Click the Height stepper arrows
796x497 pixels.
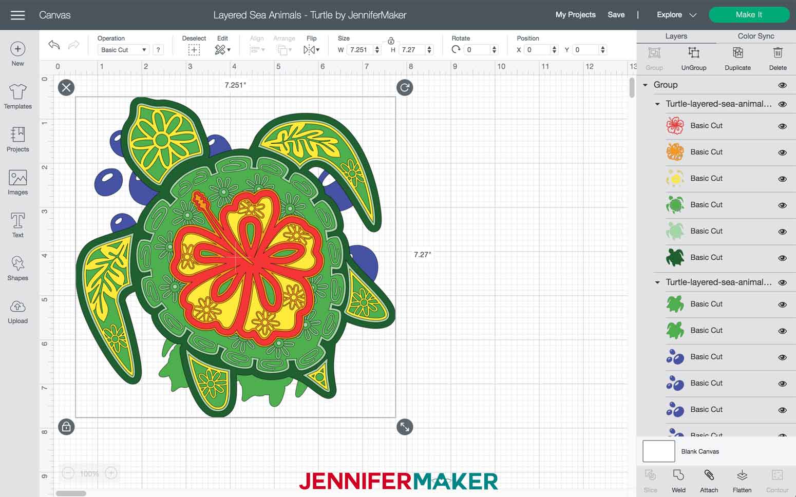[429, 50]
